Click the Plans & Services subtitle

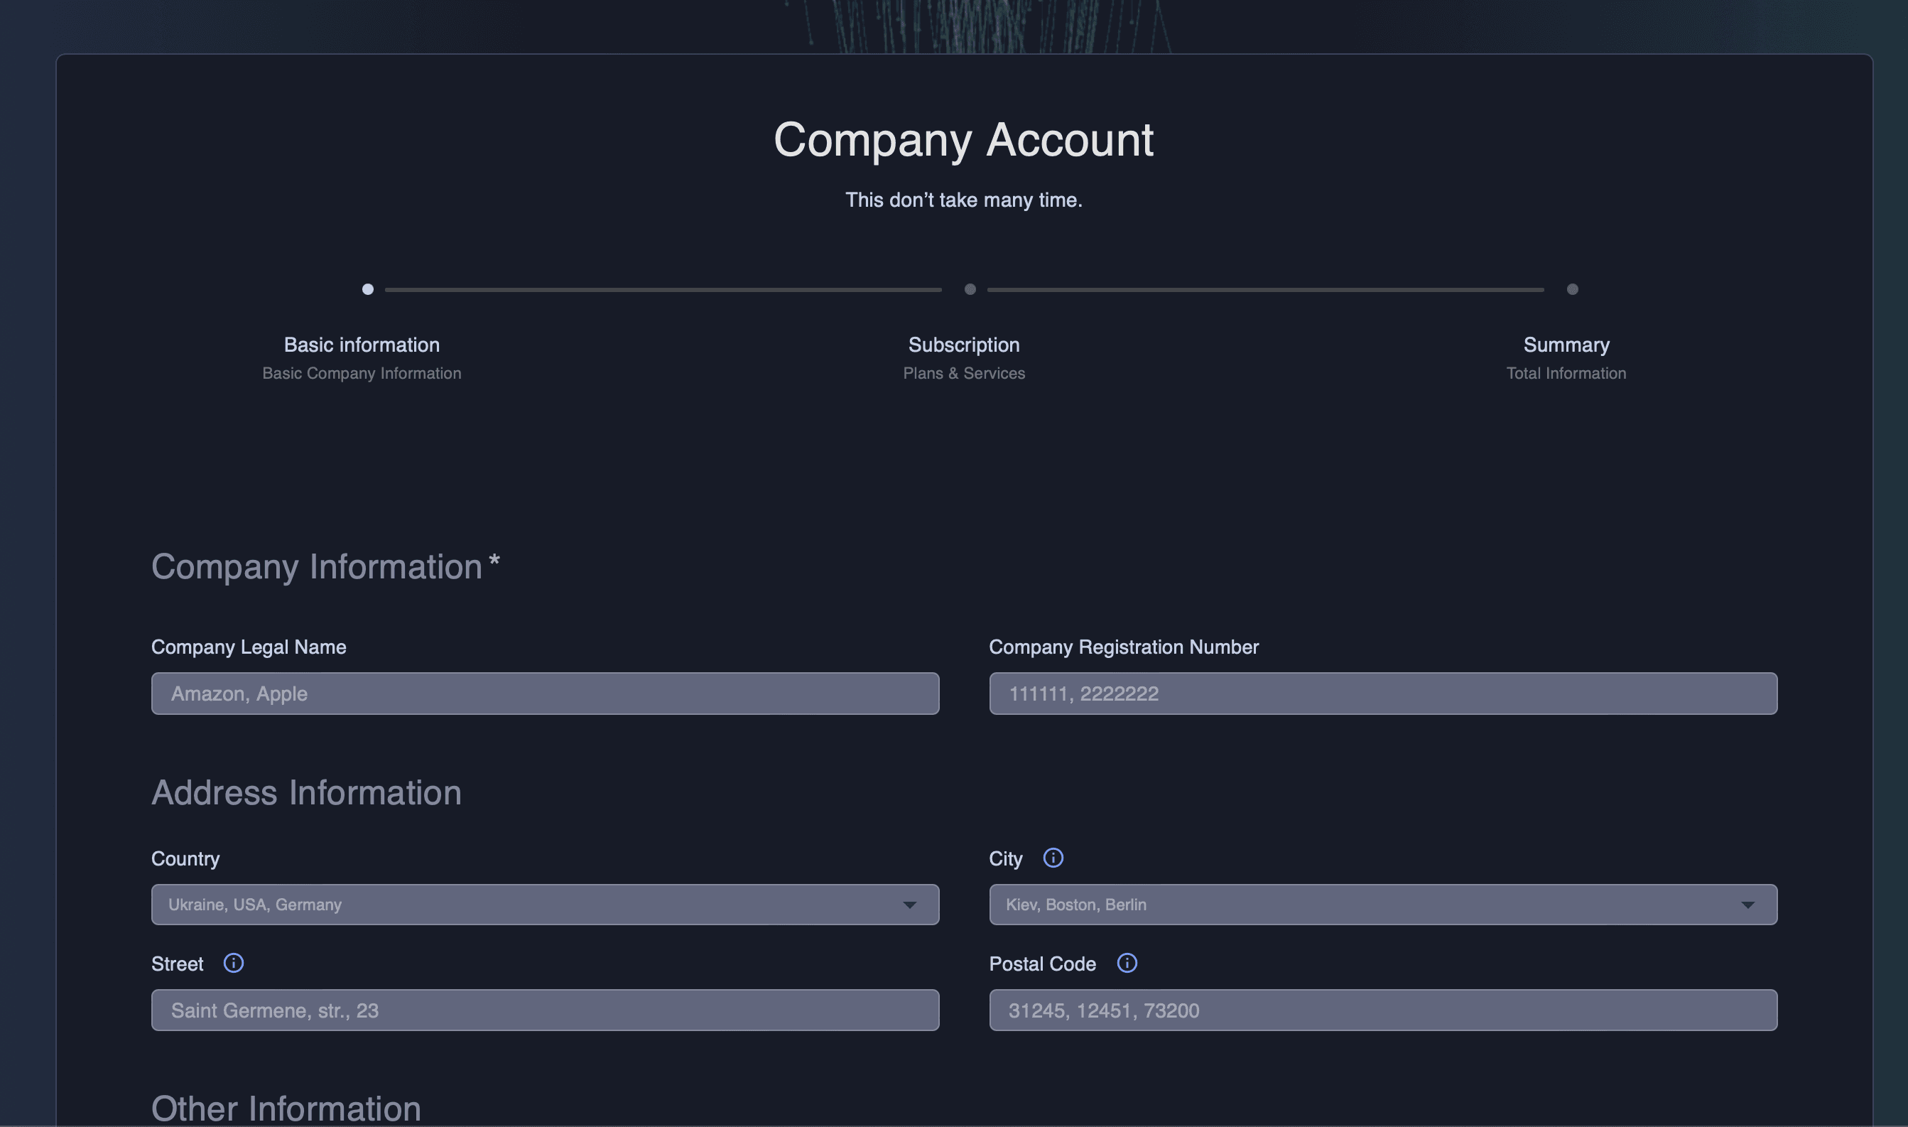click(x=963, y=374)
